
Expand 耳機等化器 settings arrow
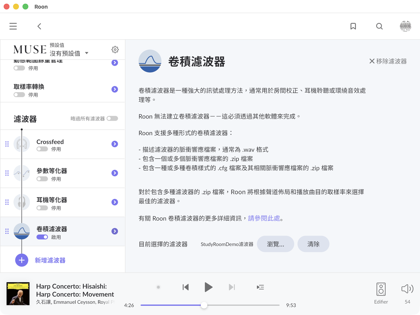[x=115, y=202]
